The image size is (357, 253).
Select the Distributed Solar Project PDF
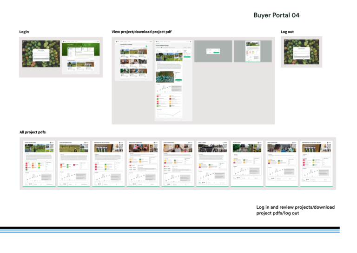(x=107, y=163)
